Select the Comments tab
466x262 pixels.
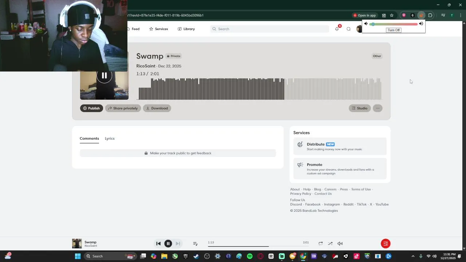point(89,138)
